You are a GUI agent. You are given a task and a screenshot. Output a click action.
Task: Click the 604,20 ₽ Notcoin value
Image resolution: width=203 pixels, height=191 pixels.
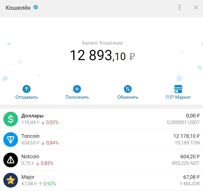(x=190, y=156)
